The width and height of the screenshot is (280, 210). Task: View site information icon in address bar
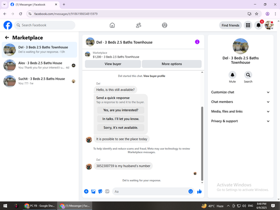point(30,14)
